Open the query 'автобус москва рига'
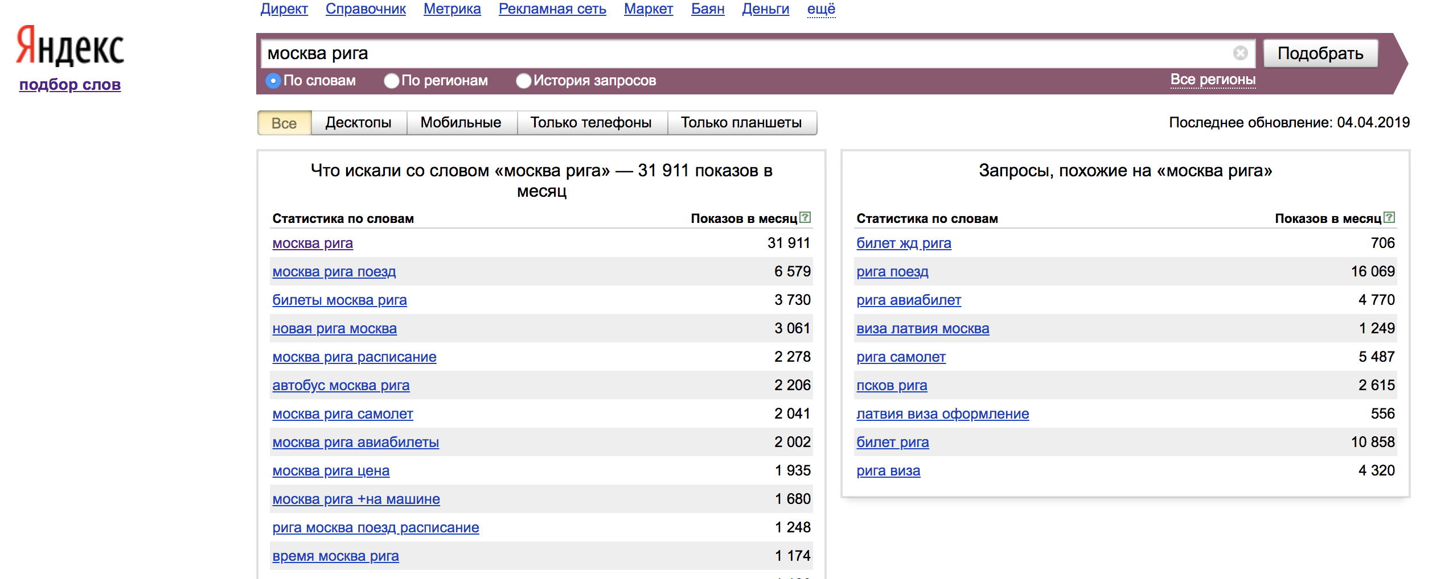This screenshot has width=1453, height=579. 341,386
